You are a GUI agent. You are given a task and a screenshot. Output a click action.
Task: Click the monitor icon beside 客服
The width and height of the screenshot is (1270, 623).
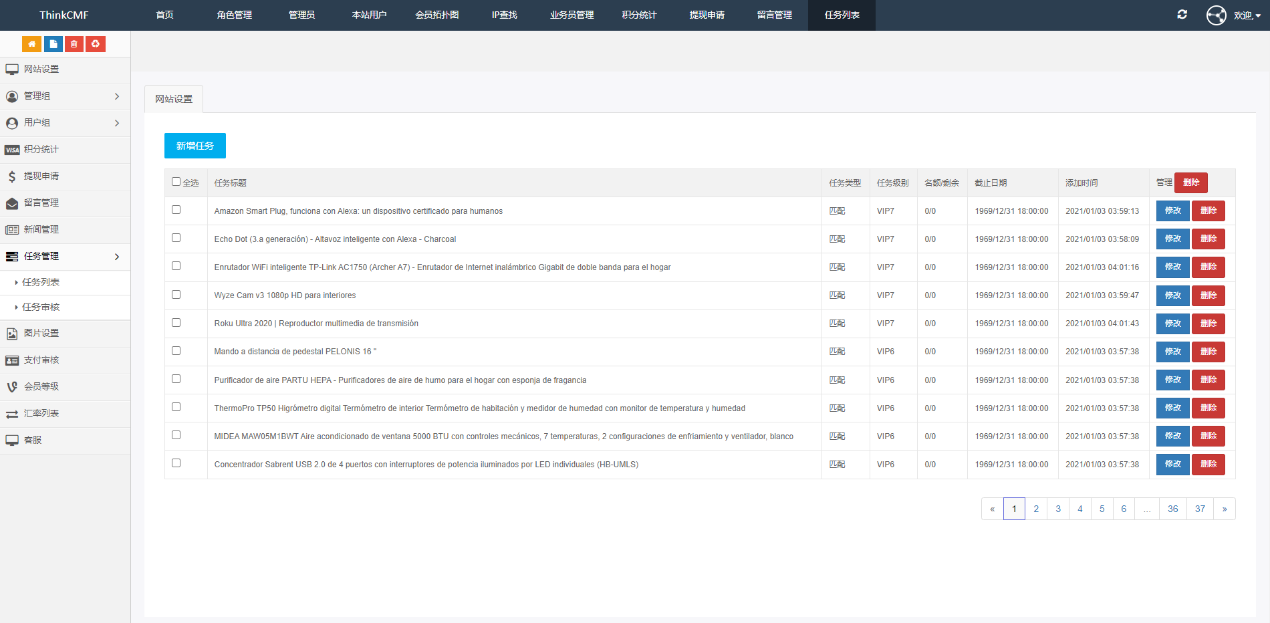click(12, 441)
